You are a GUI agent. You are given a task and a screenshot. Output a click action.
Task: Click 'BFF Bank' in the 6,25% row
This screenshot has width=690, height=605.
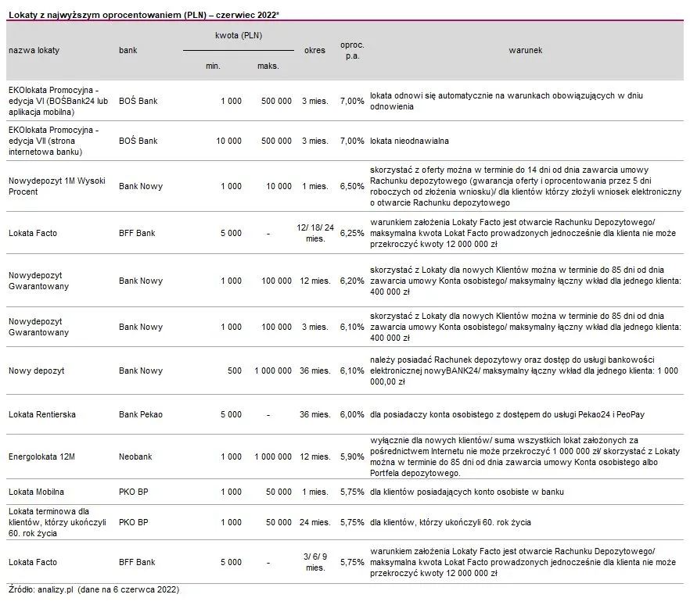click(137, 233)
